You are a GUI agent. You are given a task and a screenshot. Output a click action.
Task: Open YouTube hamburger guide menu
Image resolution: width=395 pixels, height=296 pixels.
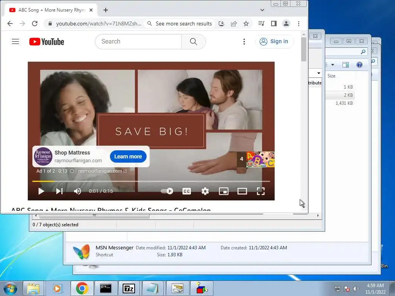pyautogui.click(x=15, y=42)
